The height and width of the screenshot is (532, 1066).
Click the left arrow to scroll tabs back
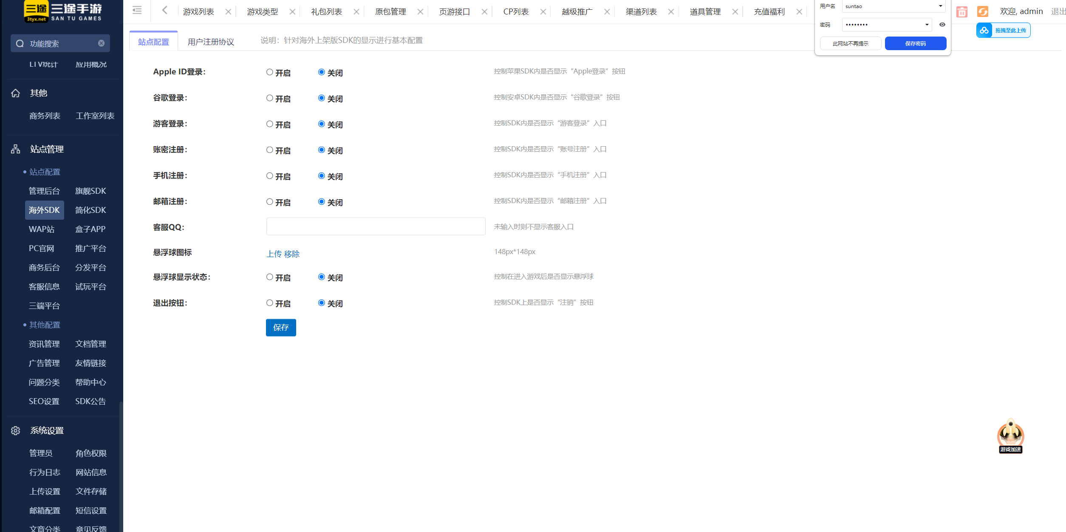[165, 10]
